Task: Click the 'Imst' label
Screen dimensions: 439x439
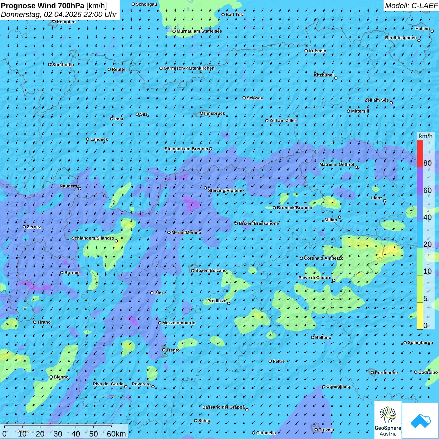Action: [119, 119]
